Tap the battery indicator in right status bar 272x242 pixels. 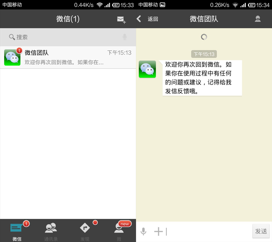[251, 5]
